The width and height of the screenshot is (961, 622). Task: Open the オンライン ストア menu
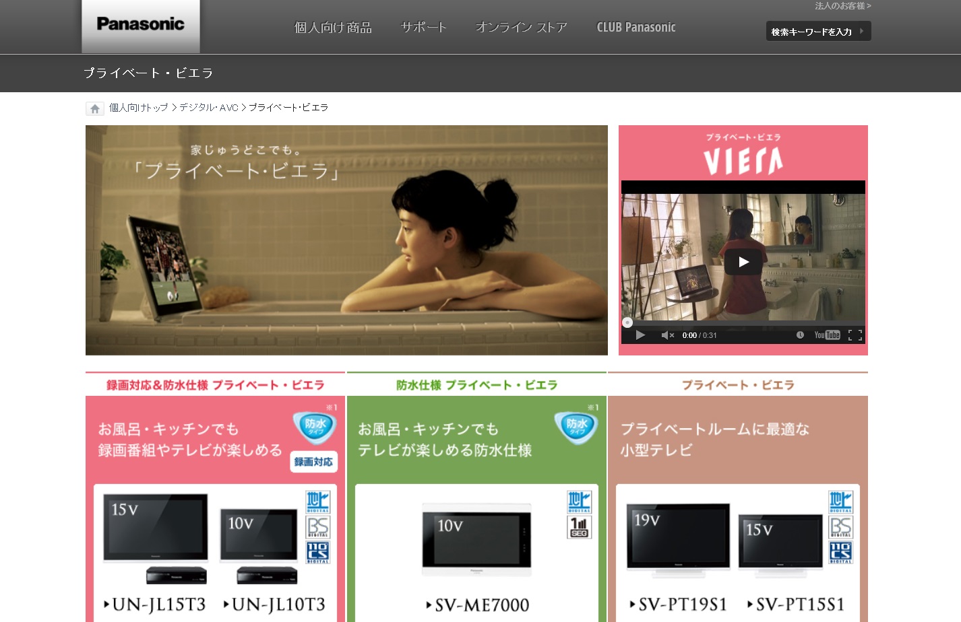(x=522, y=28)
